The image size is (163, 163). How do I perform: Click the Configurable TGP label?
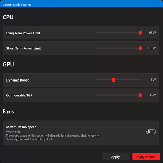point(19,95)
